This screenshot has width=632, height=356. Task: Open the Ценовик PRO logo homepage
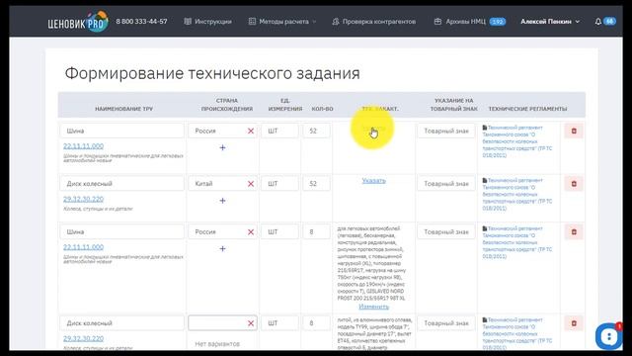point(78,22)
